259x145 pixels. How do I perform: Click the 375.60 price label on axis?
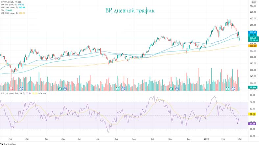tap(252, 32)
